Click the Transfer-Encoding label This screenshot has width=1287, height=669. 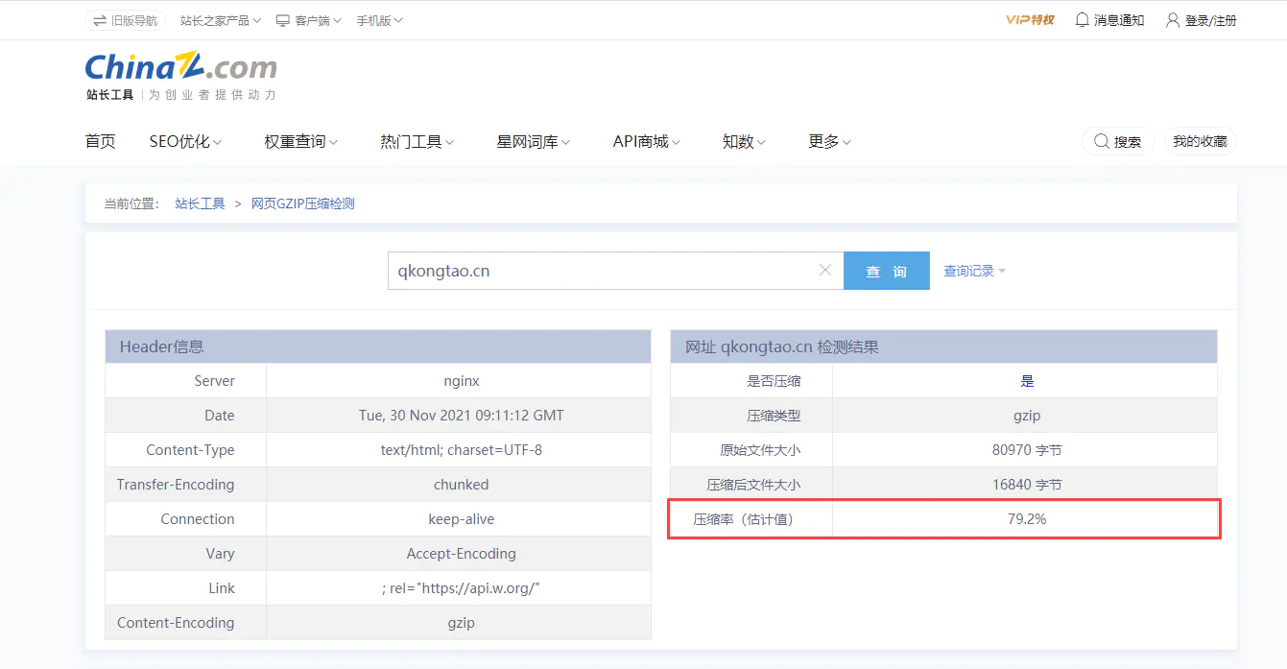[x=176, y=485]
